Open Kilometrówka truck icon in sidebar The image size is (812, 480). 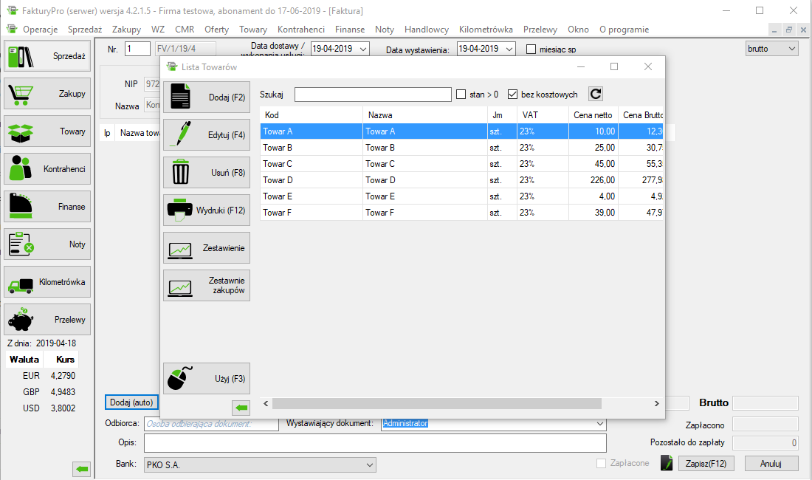click(21, 282)
